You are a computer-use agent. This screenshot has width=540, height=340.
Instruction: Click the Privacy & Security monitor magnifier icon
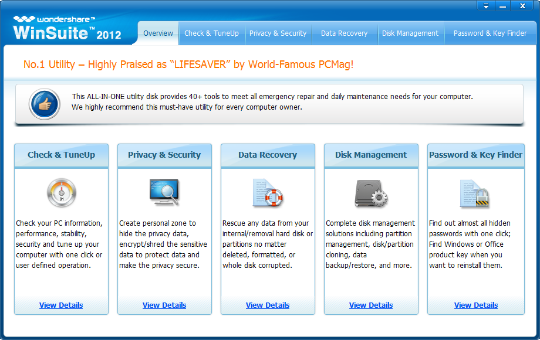pos(164,192)
